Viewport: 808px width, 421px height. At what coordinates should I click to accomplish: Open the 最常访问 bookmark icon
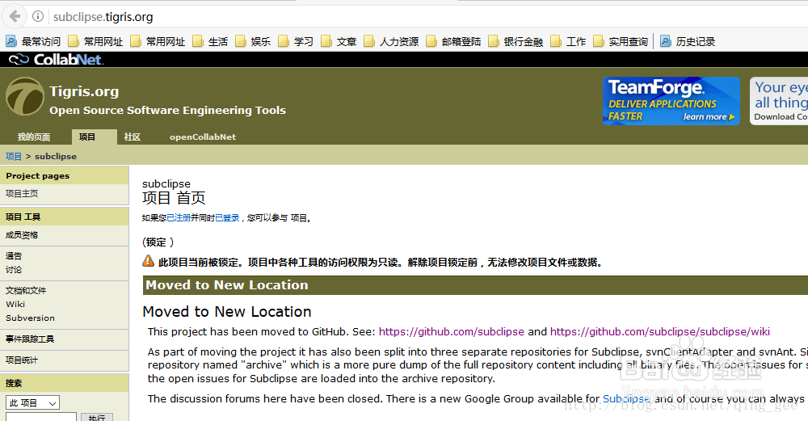[x=11, y=41]
